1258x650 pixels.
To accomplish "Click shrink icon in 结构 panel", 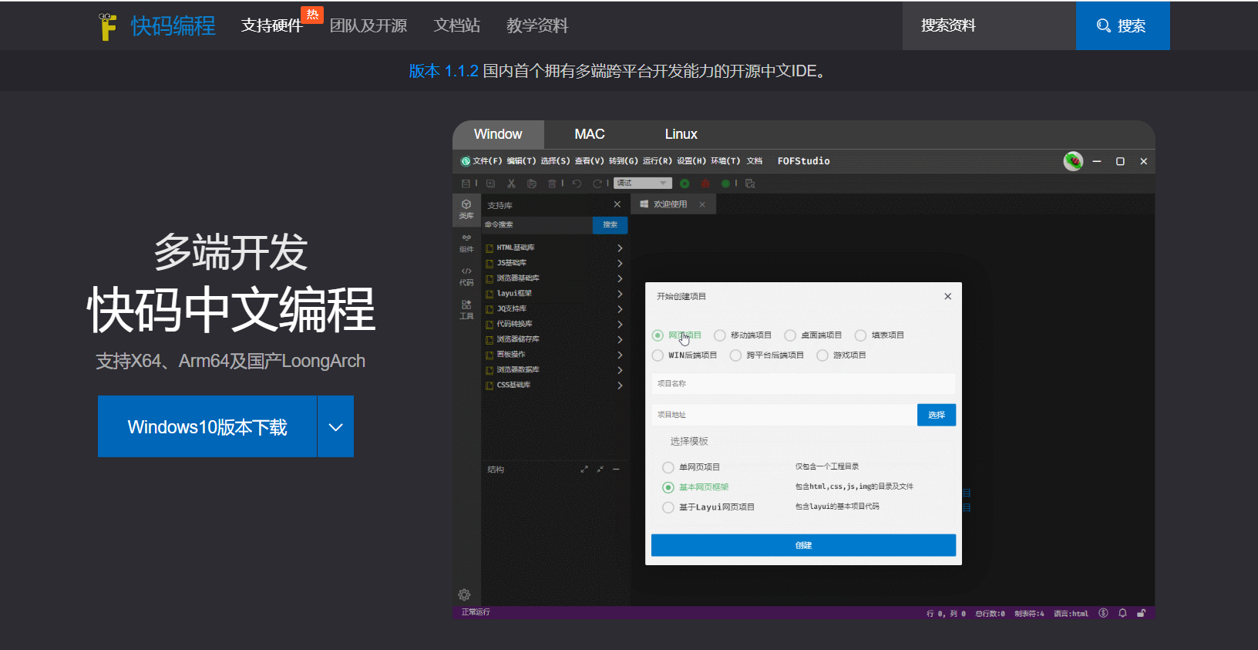I will click(600, 469).
